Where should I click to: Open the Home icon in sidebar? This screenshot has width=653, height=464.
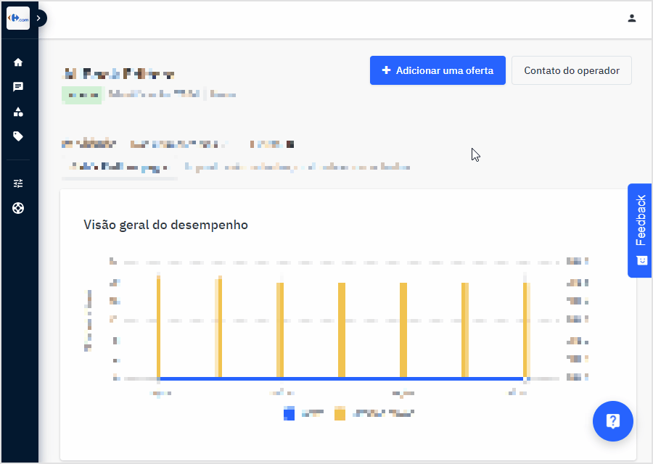pyautogui.click(x=18, y=62)
